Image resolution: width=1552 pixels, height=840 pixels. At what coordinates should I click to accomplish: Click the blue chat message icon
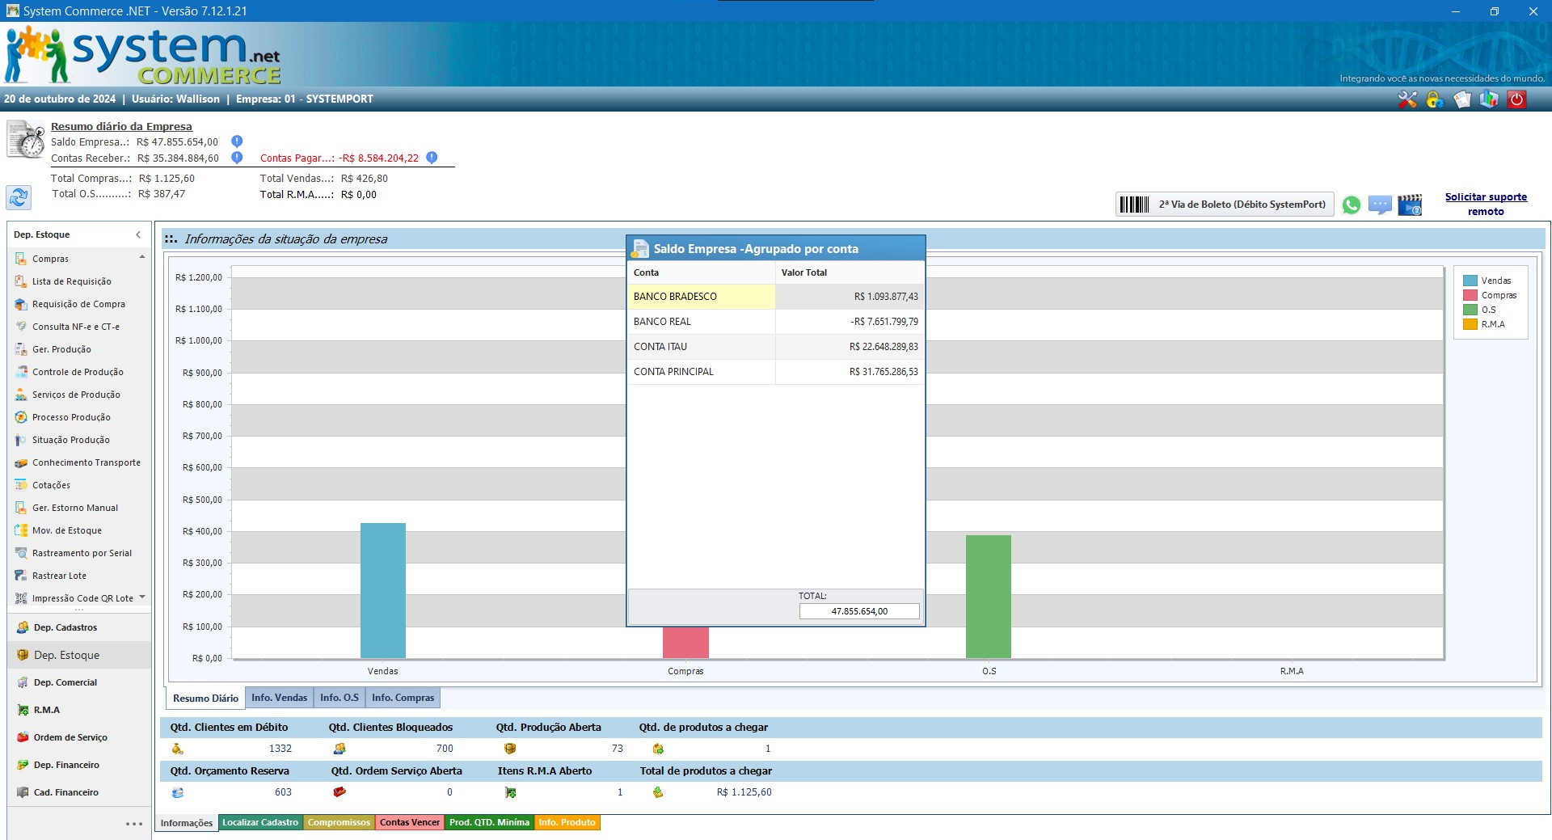(1380, 205)
